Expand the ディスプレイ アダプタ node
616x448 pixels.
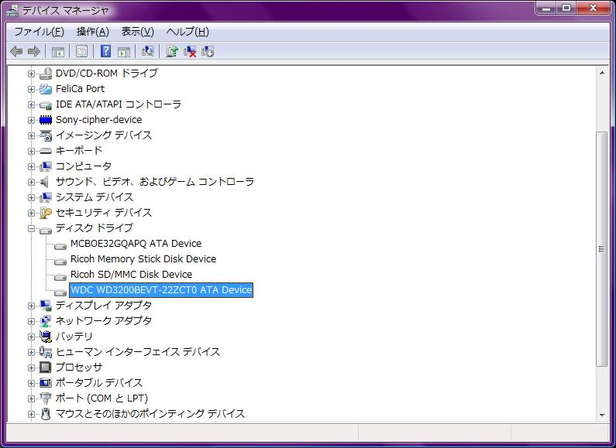tap(31, 306)
